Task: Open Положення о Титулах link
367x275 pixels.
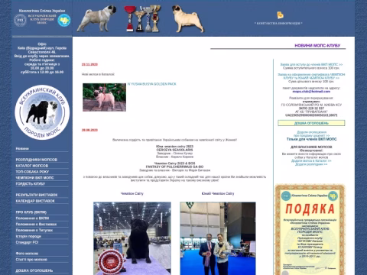Action: (x=34, y=230)
